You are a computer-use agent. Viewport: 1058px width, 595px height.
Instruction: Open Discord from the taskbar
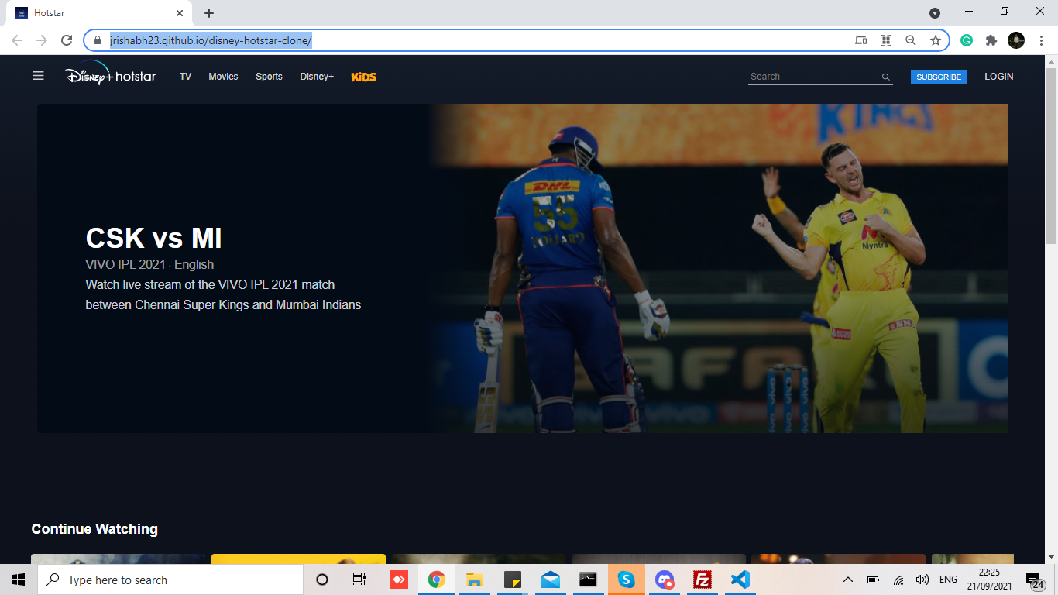(665, 579)
